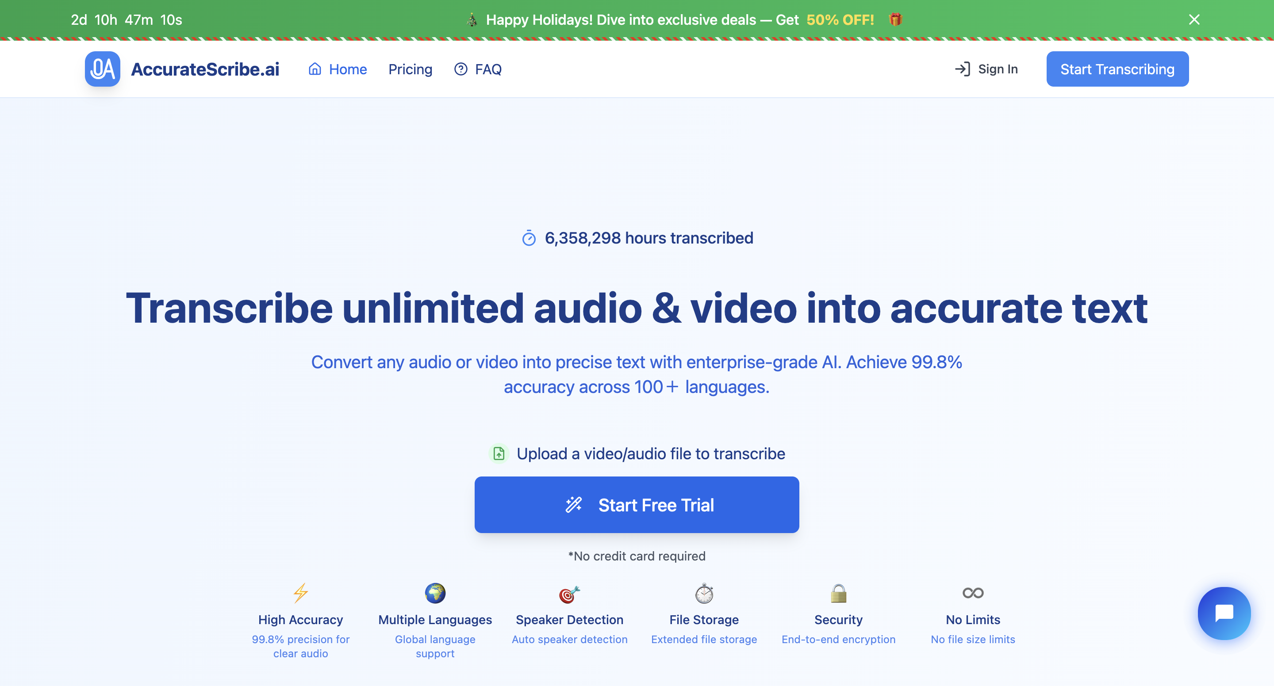The width and height of the screenshot is (1274, 686).
Task: Click the Happy Holidays banner message
Action: (x=642, y=20)
